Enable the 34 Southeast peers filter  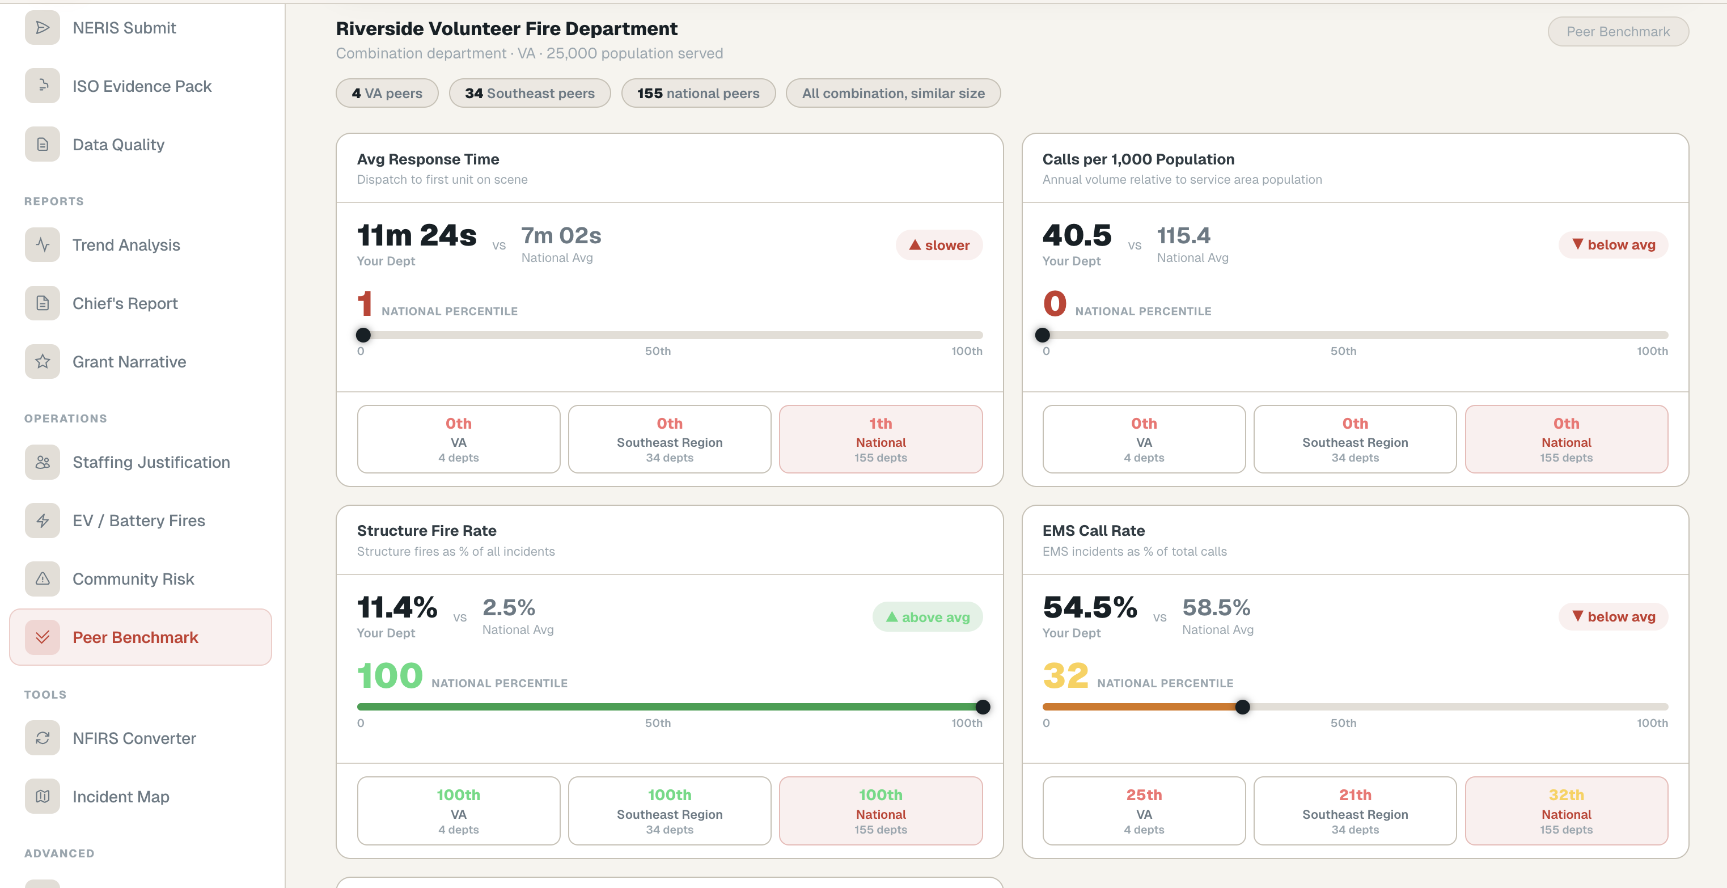click(x=530, y=93)
